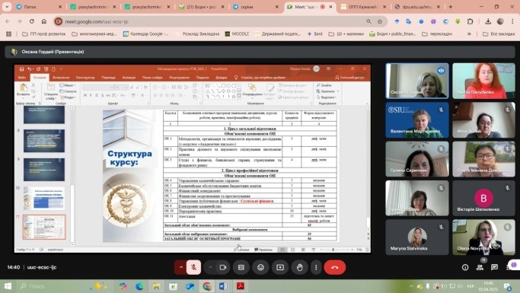Image resolution: width=520 pixels, height=293 pixels.
Task: Send a reaction with the emoji icon
Action: pyautogui.click(x=260, y=267)
